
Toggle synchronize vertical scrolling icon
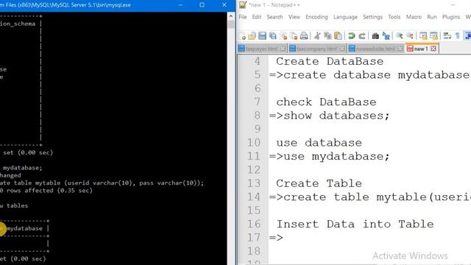[423, 36]
